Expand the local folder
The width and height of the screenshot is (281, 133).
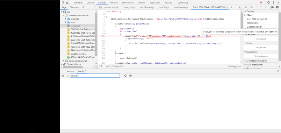tap(66, 22)
